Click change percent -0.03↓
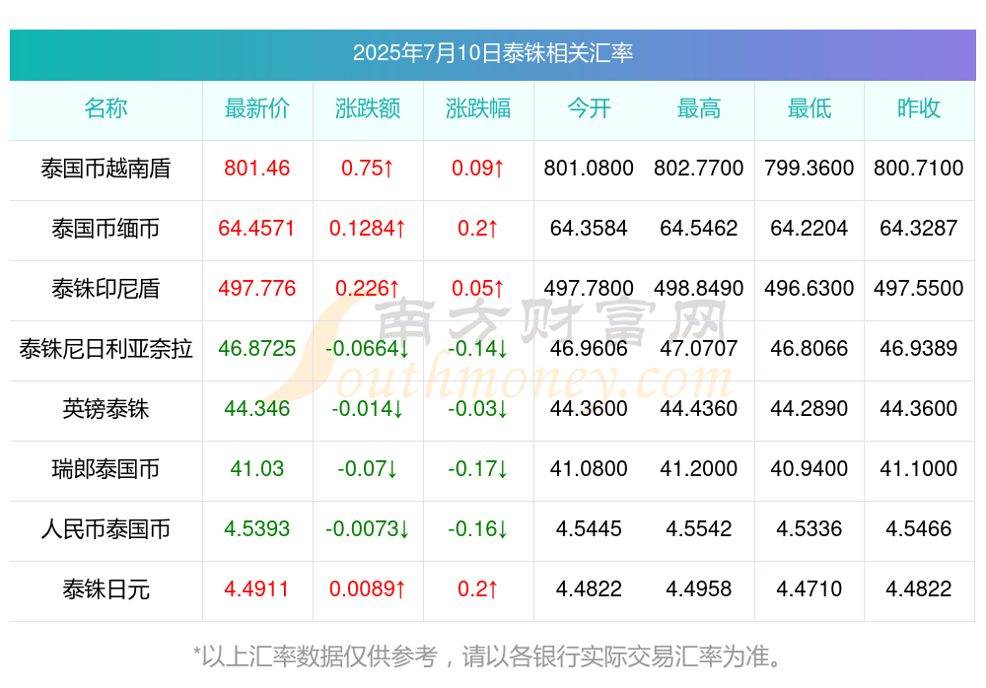Screen dimensions: 986x688 point(478,409)
